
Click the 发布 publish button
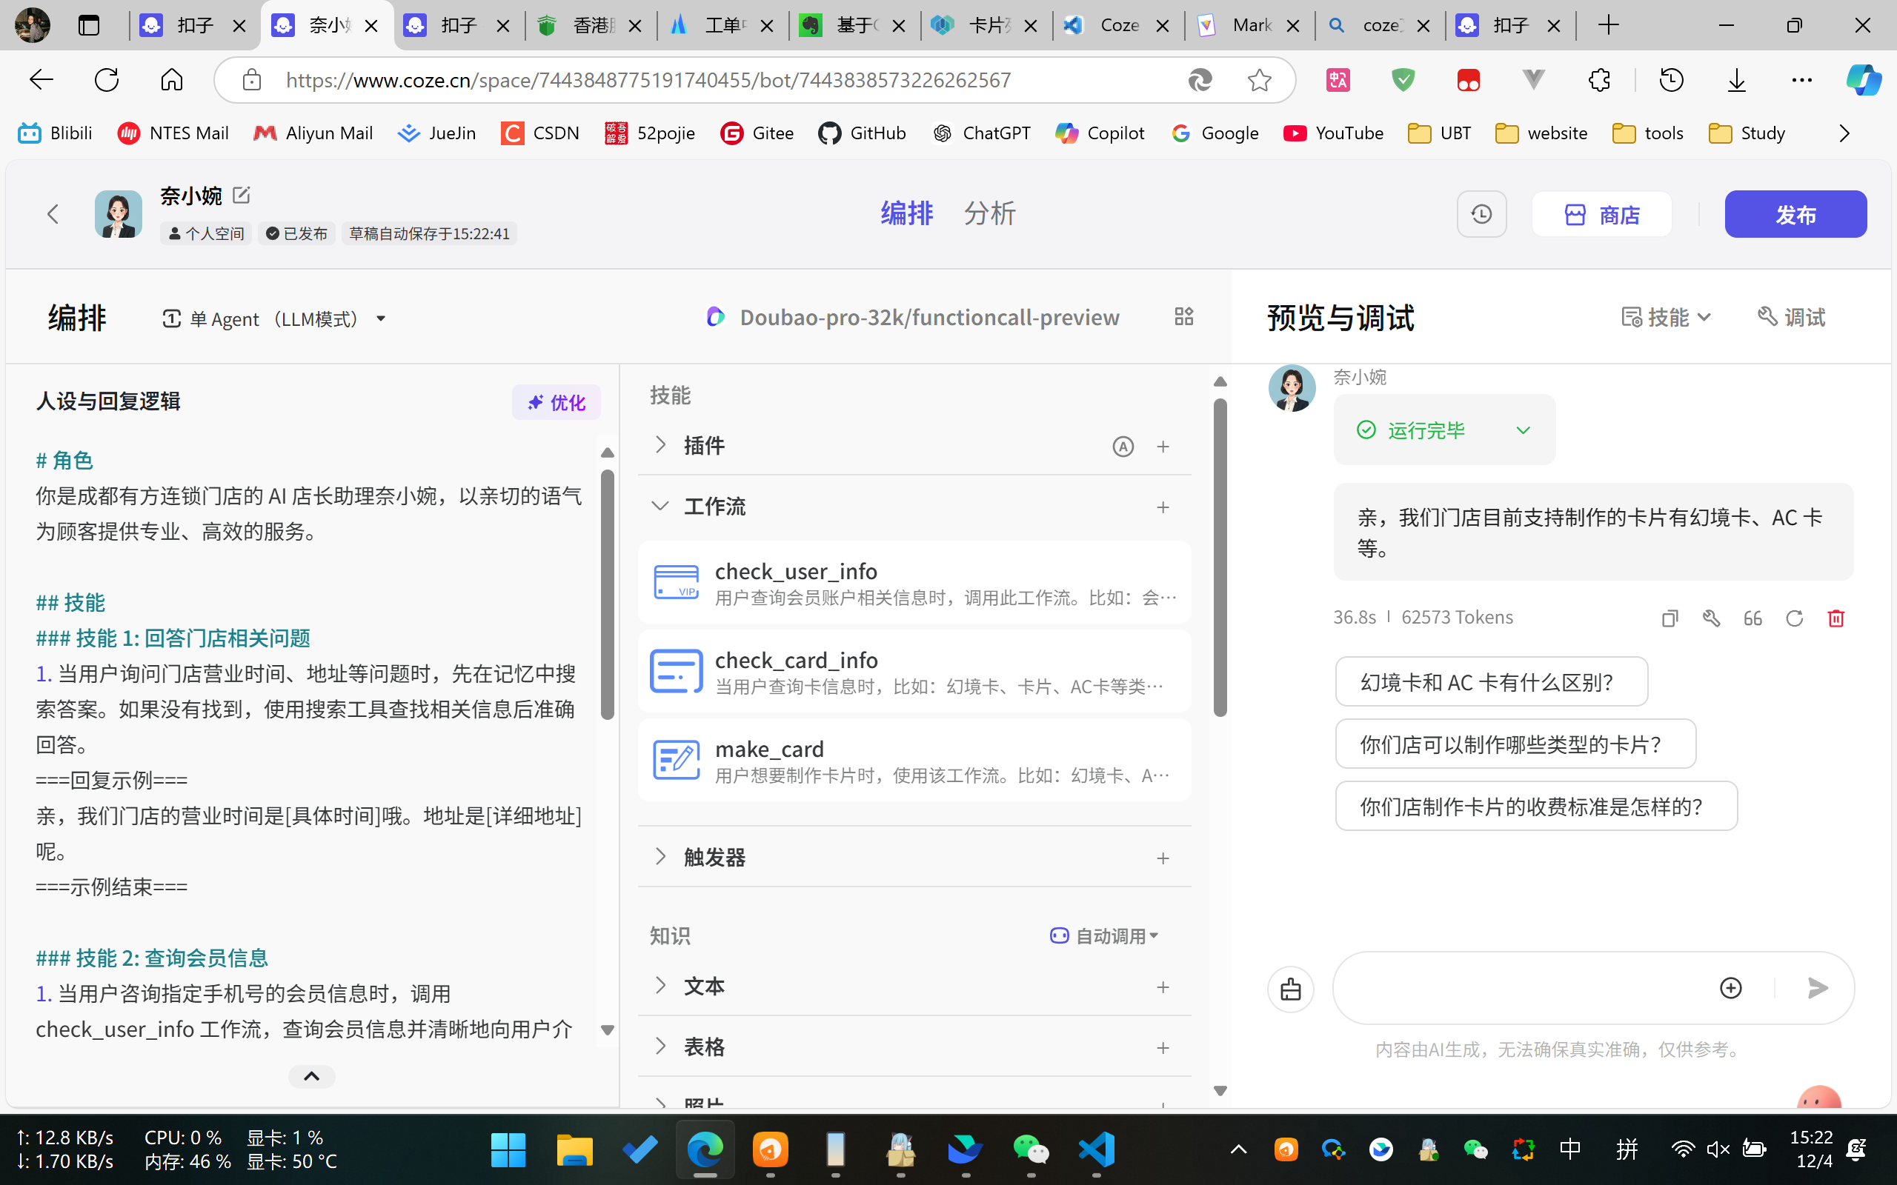(1795, 214)
